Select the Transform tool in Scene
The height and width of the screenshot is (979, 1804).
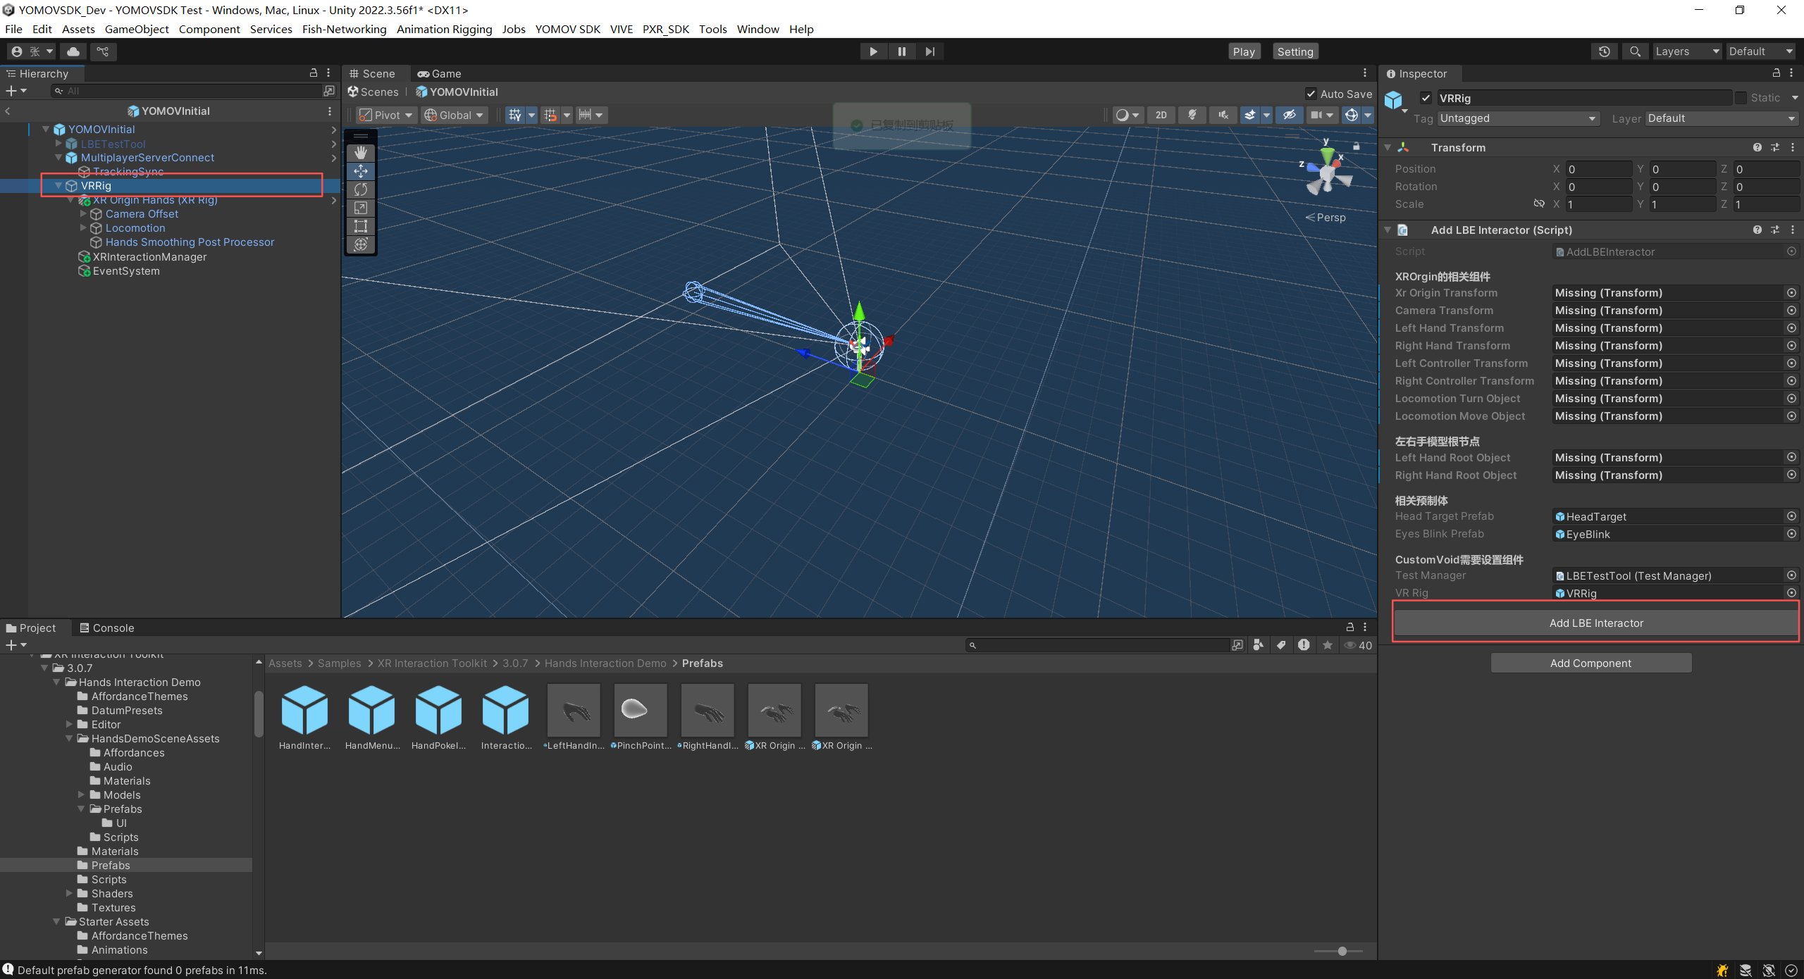coord(361,244)
